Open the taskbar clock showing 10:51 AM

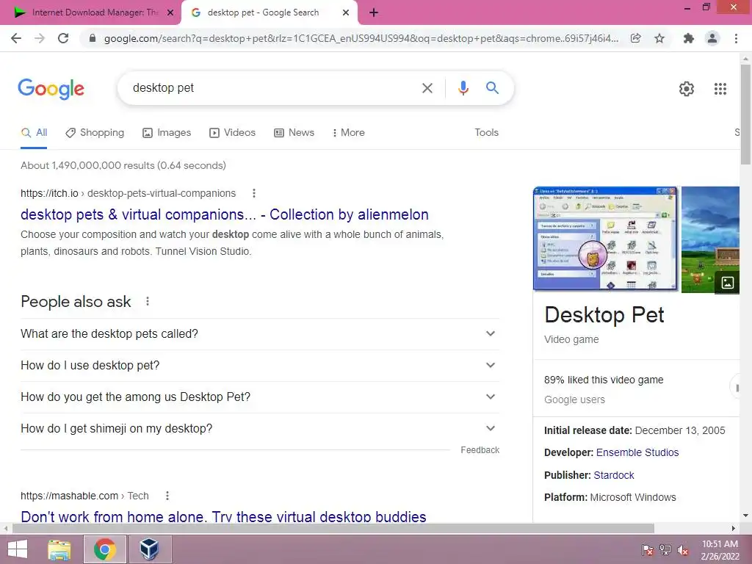click(x=720, y=550)
